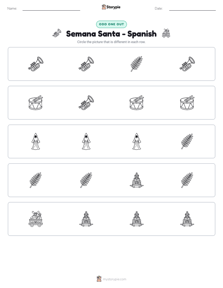Click the first hooded robe figure

point(36,142)
